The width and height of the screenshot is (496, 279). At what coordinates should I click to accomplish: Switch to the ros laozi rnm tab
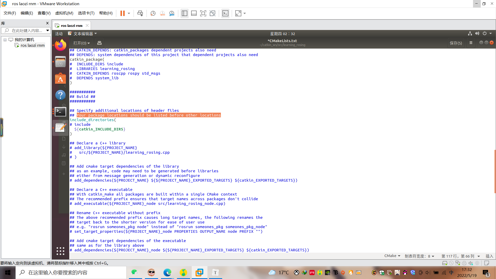tap(72, 26)
